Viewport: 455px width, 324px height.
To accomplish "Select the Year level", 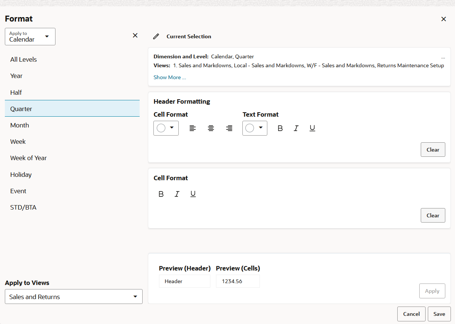I will (72, 76).
